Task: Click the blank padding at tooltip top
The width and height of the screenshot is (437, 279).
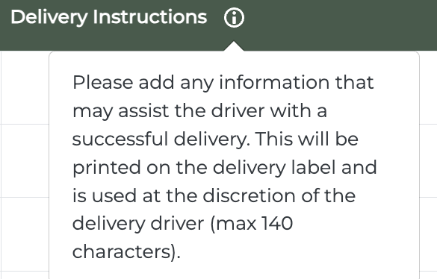Action: (x=234, y=62)
